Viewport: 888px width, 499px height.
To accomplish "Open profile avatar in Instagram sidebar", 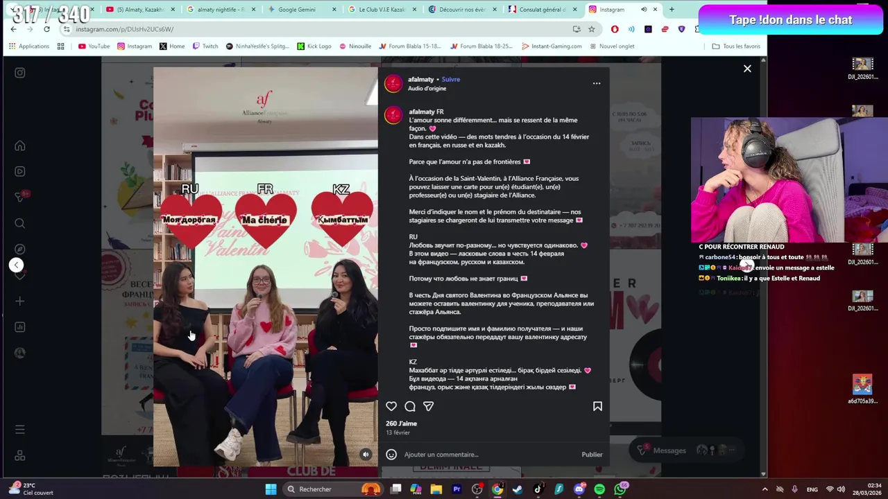I will [20, 353].
